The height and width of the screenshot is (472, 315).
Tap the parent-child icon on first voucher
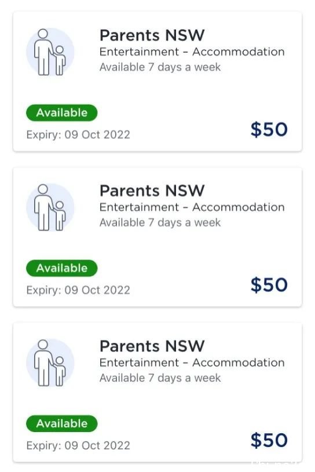[50, 52]
